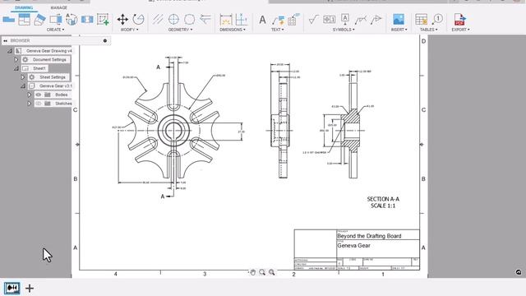The height and width of the screenshot is (296, 526).
Task: Click the bottom-right corner notification icon
Action: pos(519,272)
